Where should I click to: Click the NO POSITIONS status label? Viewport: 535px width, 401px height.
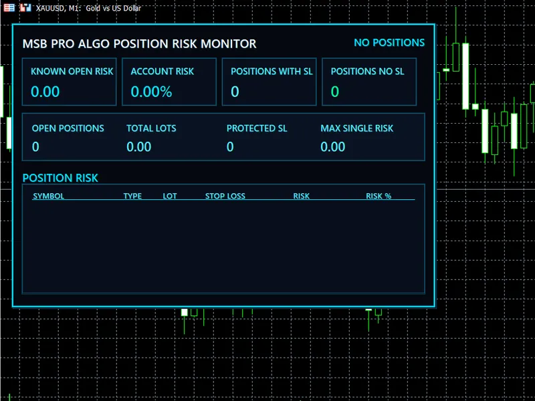(389, 43)
